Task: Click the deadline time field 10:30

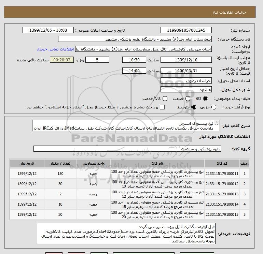Action: point(134,60)
